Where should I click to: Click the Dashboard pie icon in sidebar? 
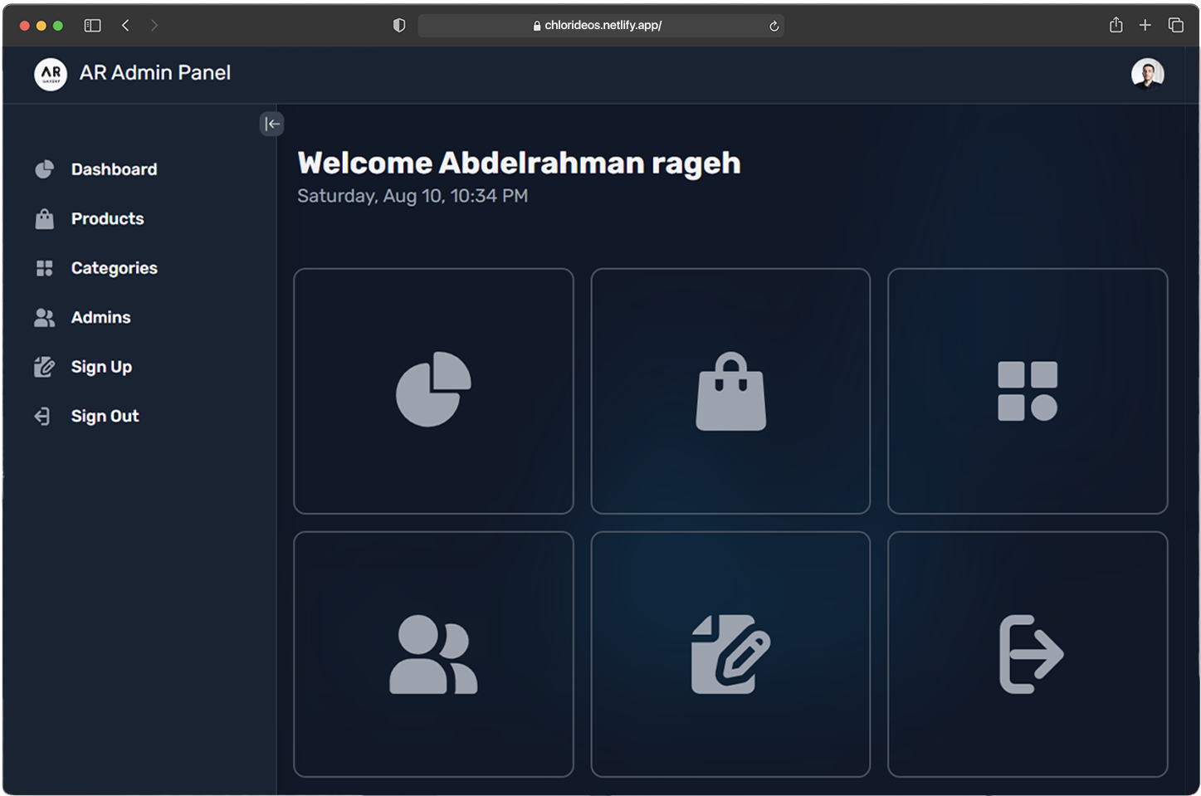coord(44,169)
